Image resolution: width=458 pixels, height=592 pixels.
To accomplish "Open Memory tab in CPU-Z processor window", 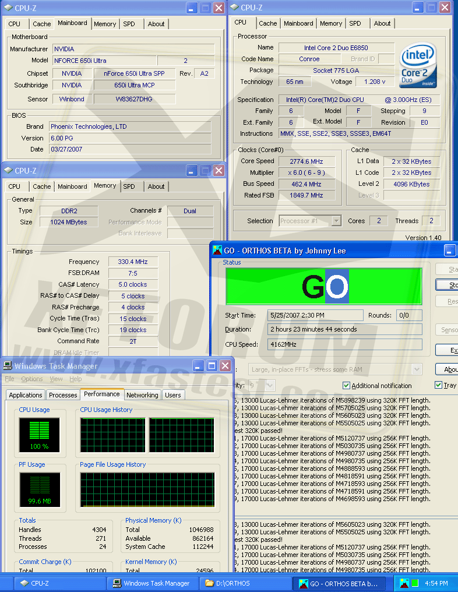I will pyautogui.click(x=331, y=23).
